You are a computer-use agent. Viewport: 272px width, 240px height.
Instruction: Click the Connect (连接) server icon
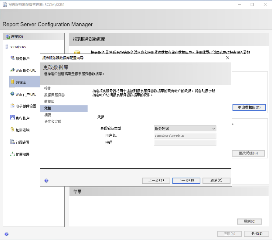pyautogui.click(x=8, y=36)
